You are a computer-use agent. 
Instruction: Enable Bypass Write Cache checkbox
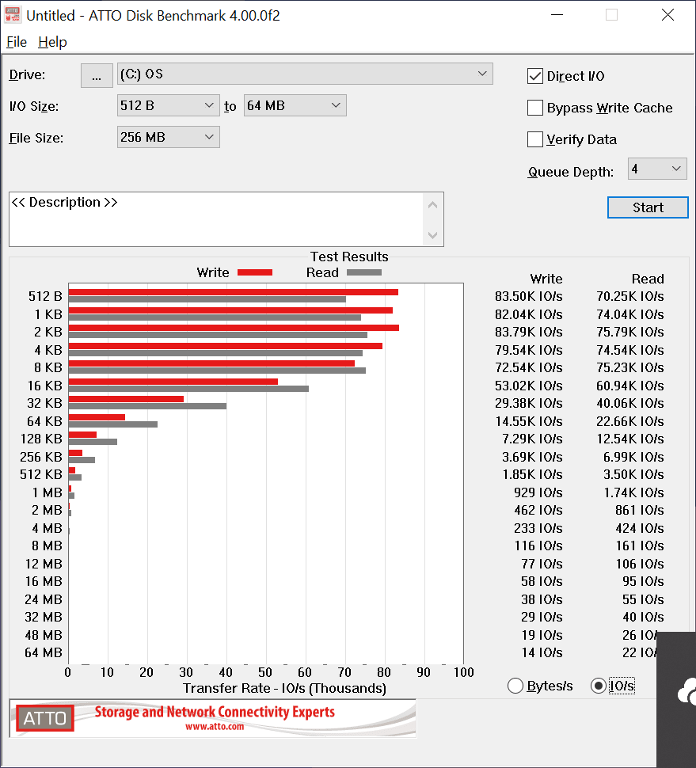534,108
